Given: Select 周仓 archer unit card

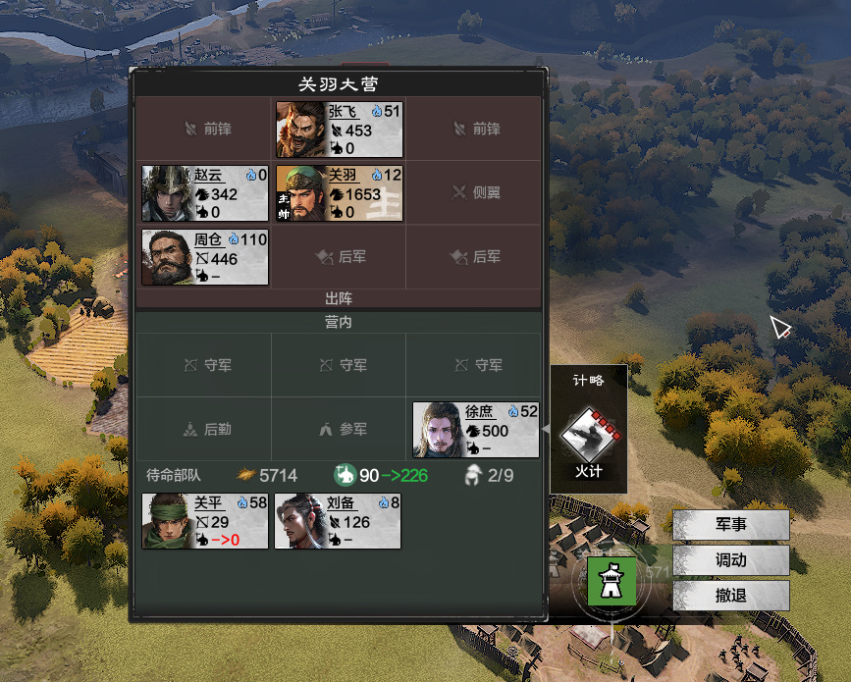Looking at the screenshot, I should click(x=204, y=257).
